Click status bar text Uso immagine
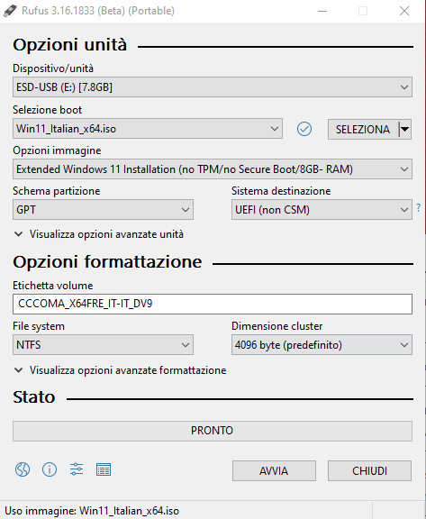Screen dimensions: 426x519 click(x=92, y=511)
